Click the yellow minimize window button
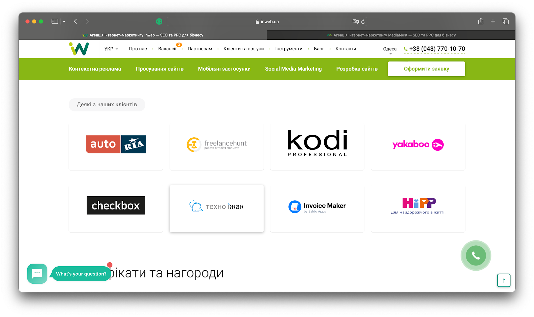This screenshot has height=317, width=534. pos(34,21)
